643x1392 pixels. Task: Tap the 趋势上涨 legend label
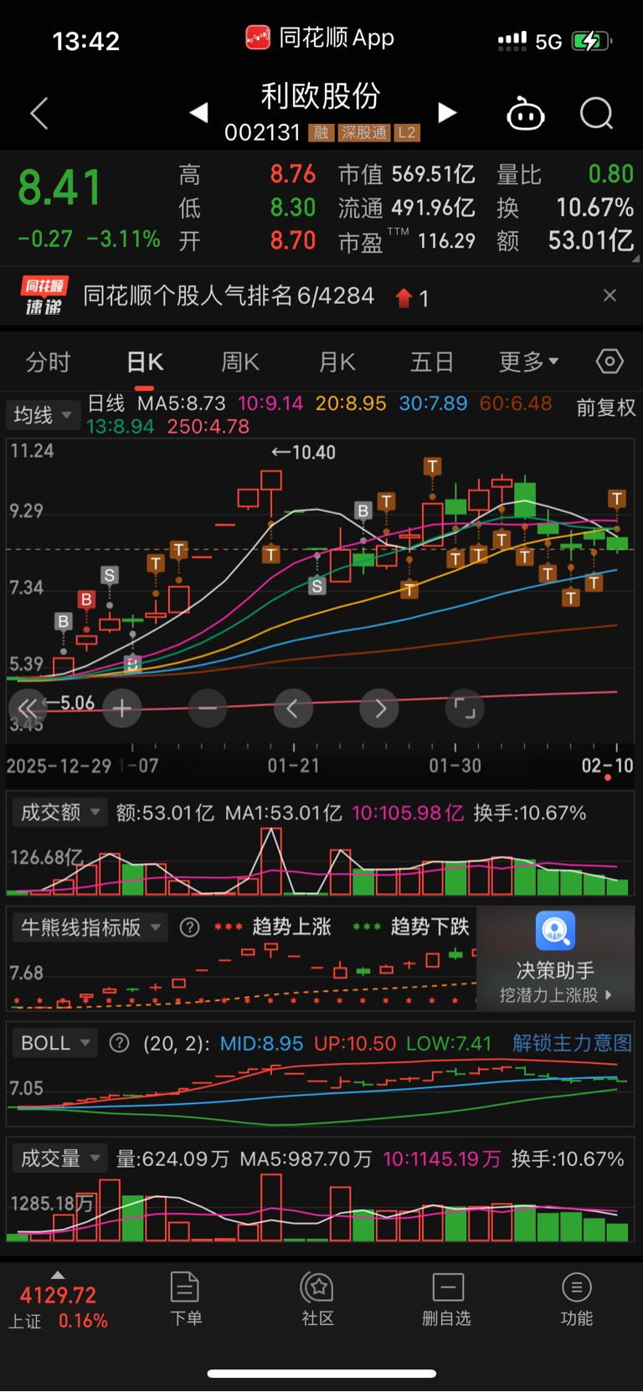(x=291, y=927)
